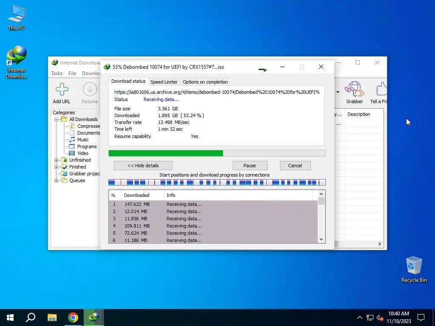Screen dimensions: 435x326
Task: Cancel the download
Action: tap(295, 166)
